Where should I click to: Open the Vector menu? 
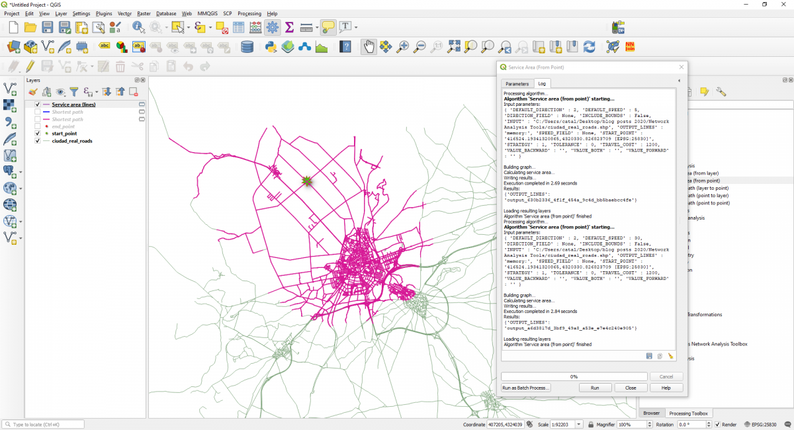coord(124,13)
